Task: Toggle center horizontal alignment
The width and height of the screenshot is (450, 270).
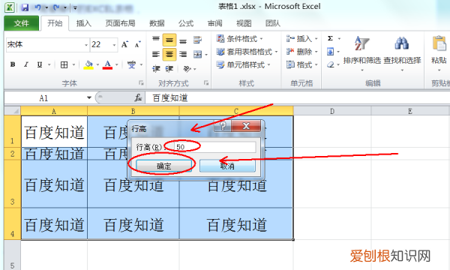Action: coord(169,54)
